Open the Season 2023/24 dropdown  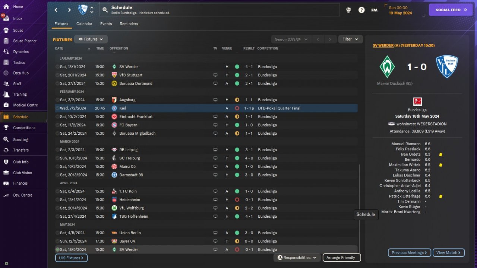coord(291,39)
